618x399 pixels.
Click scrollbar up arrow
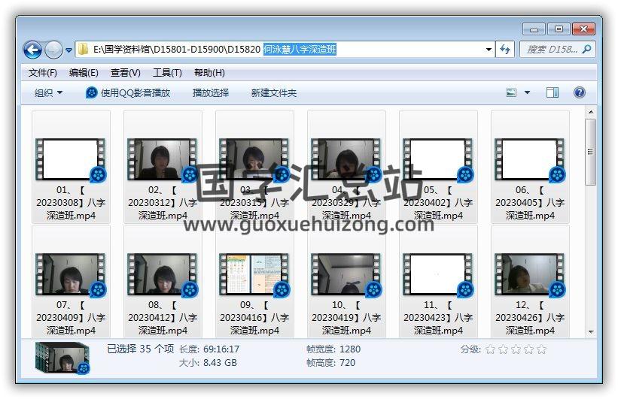tap(590, 112)
